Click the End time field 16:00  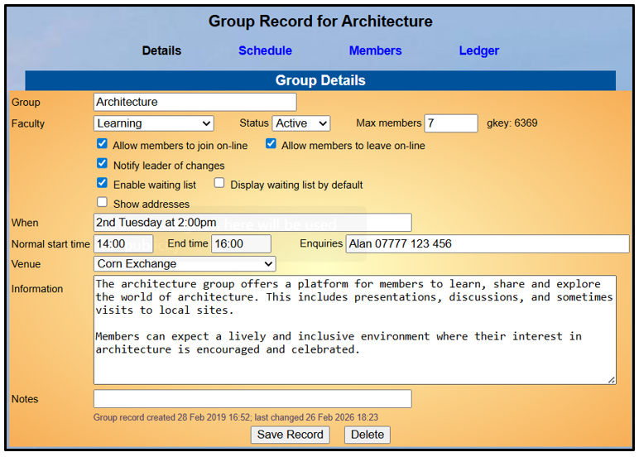241,243
